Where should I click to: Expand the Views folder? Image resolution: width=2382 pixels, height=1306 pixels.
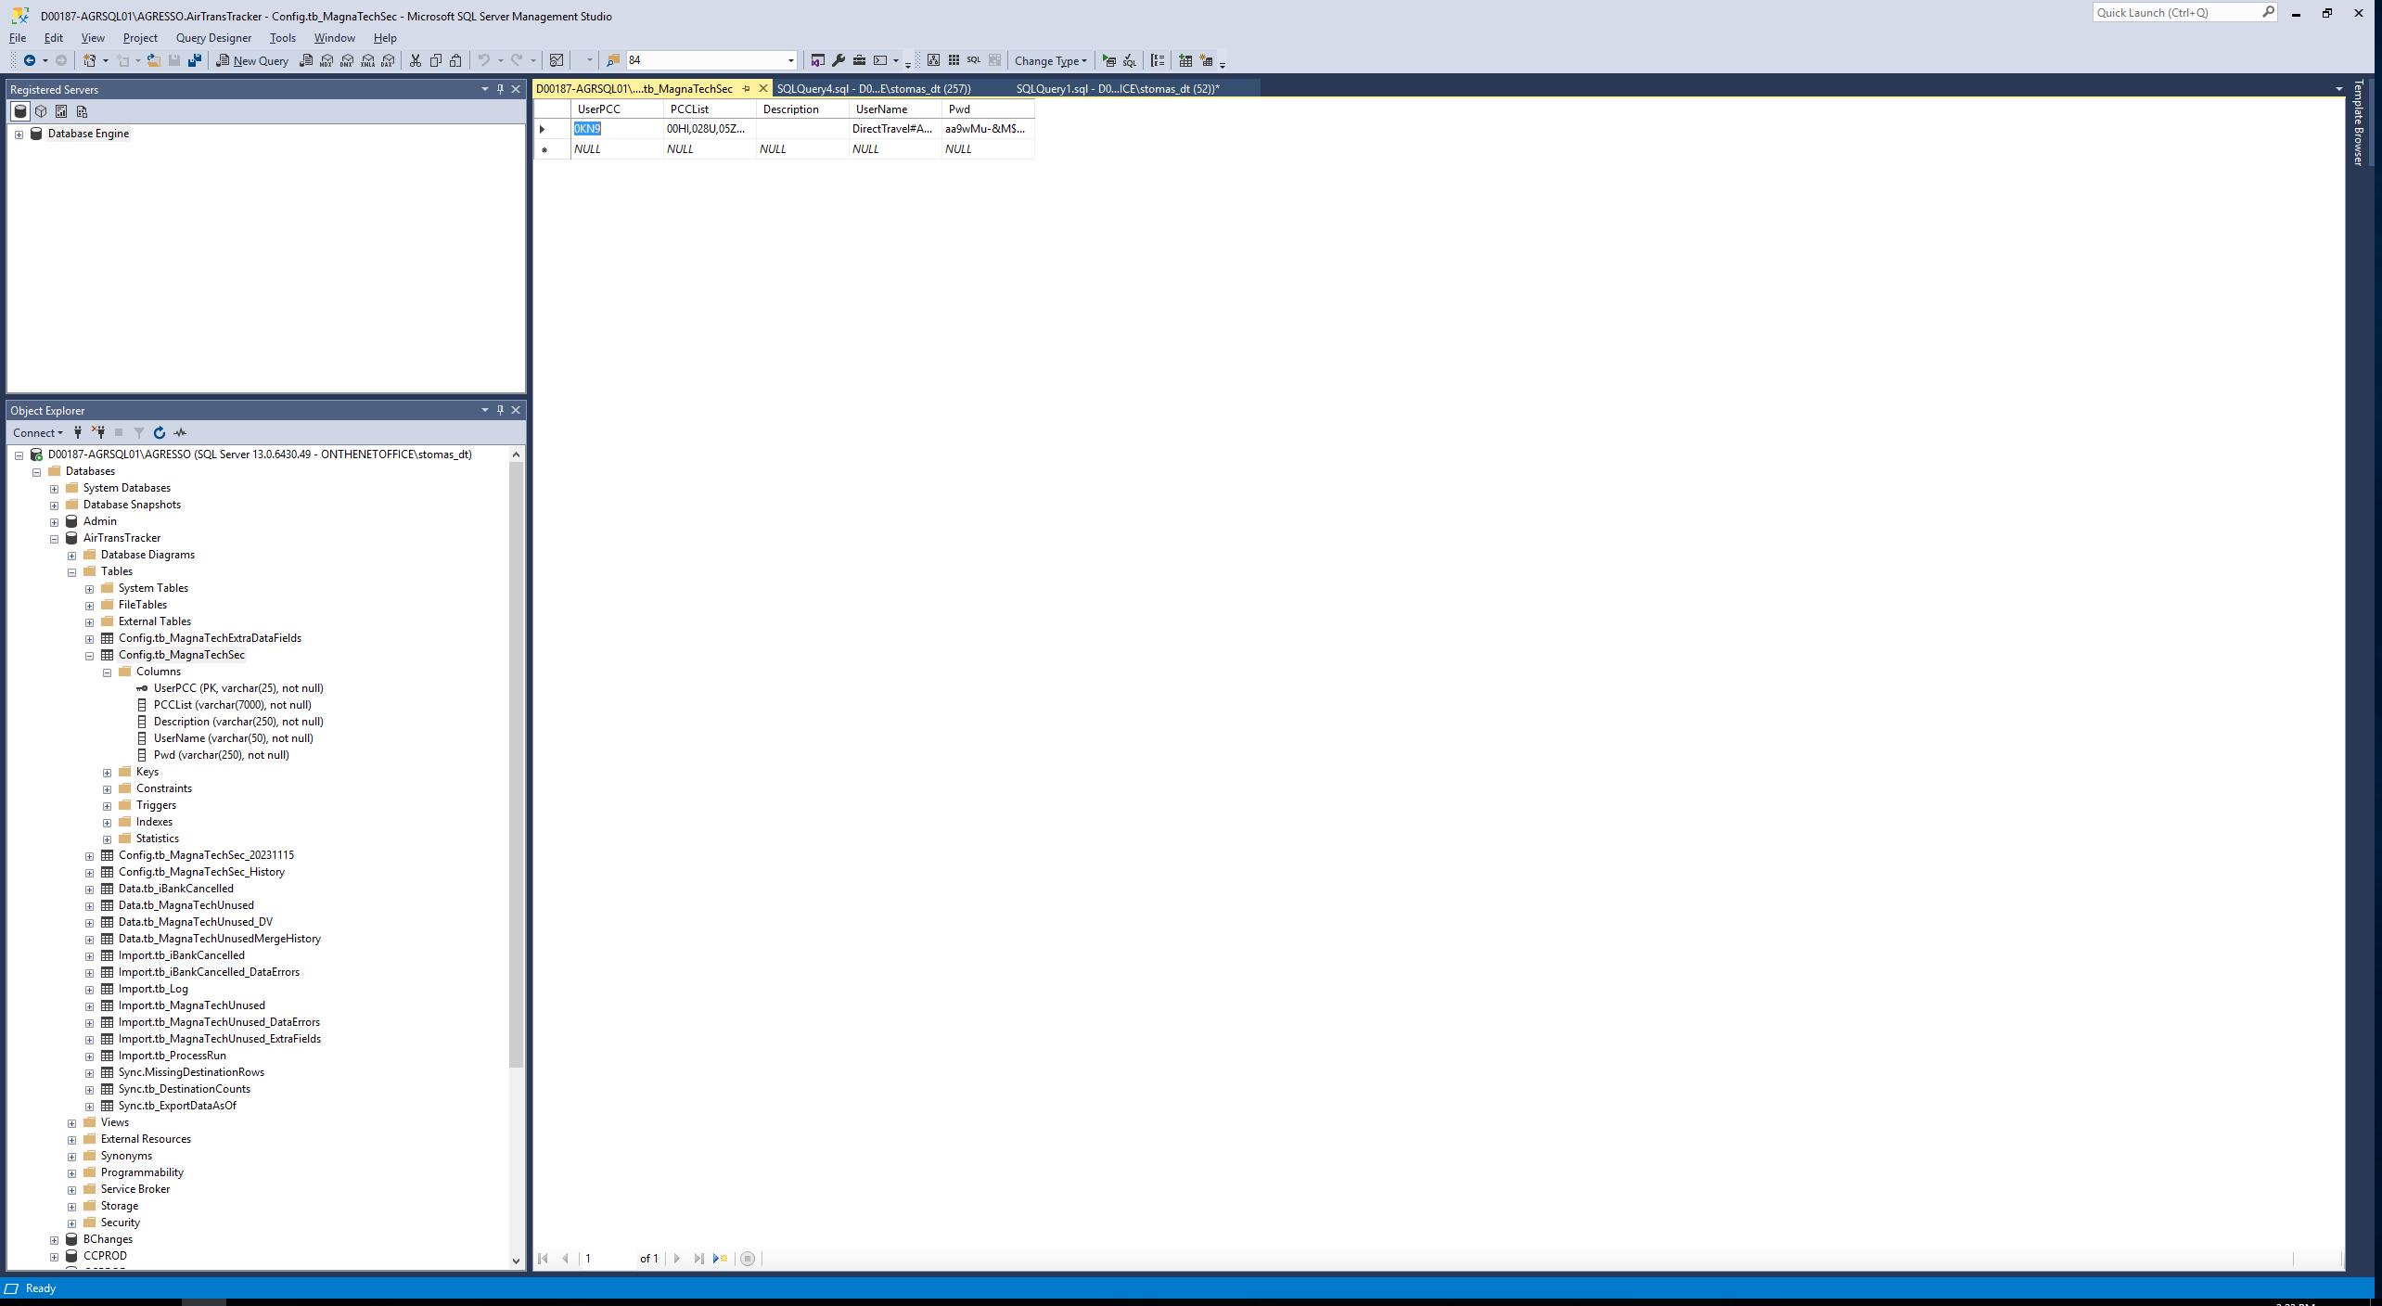point(72,1123)
